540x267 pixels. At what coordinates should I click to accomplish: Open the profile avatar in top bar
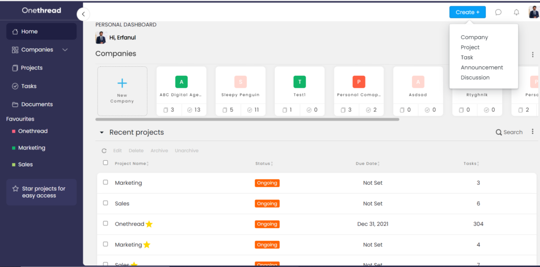tap(534, 13)
